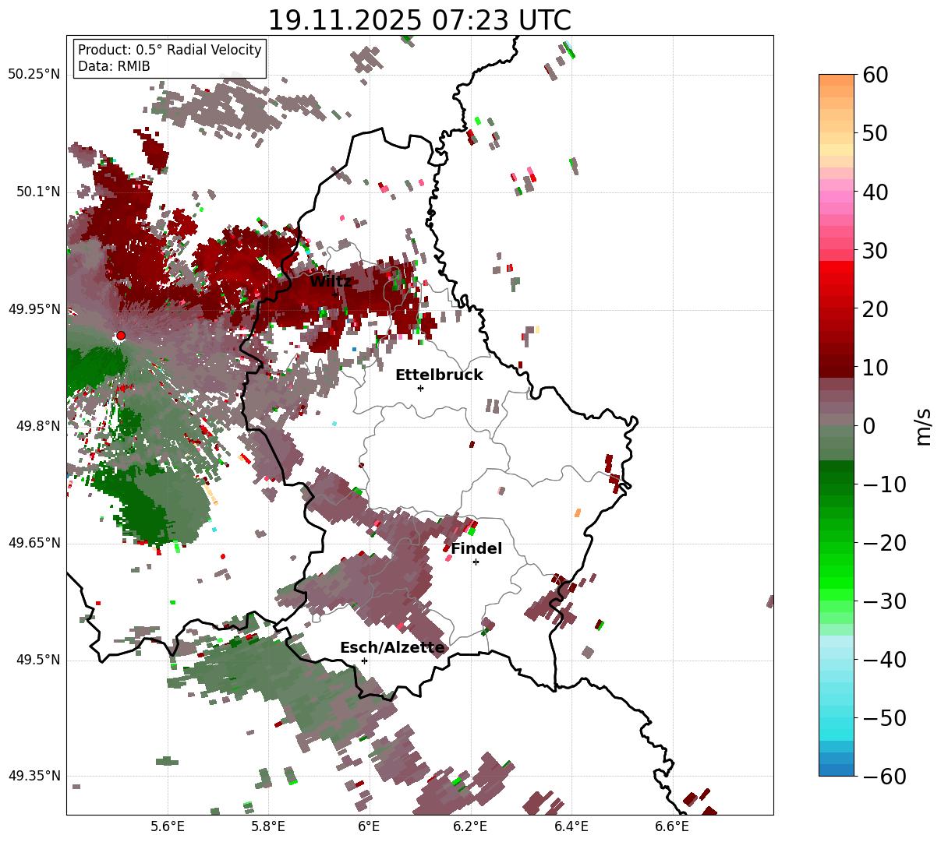Click the 6.6°E longitude label
The height and width of the screenshot is (842, 941).
672,828
